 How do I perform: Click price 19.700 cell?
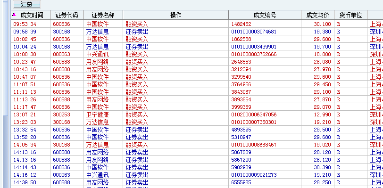pyautogui.click(x=323, y=47)
